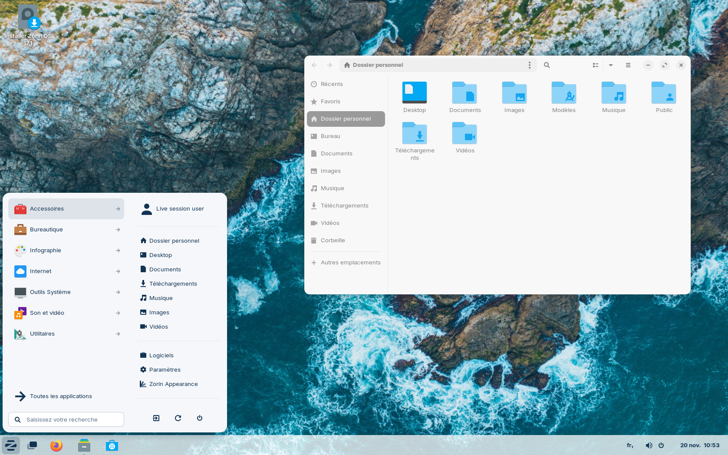Click the power off icon in start menu
728x455 pixels.
[x=200, y=418]
